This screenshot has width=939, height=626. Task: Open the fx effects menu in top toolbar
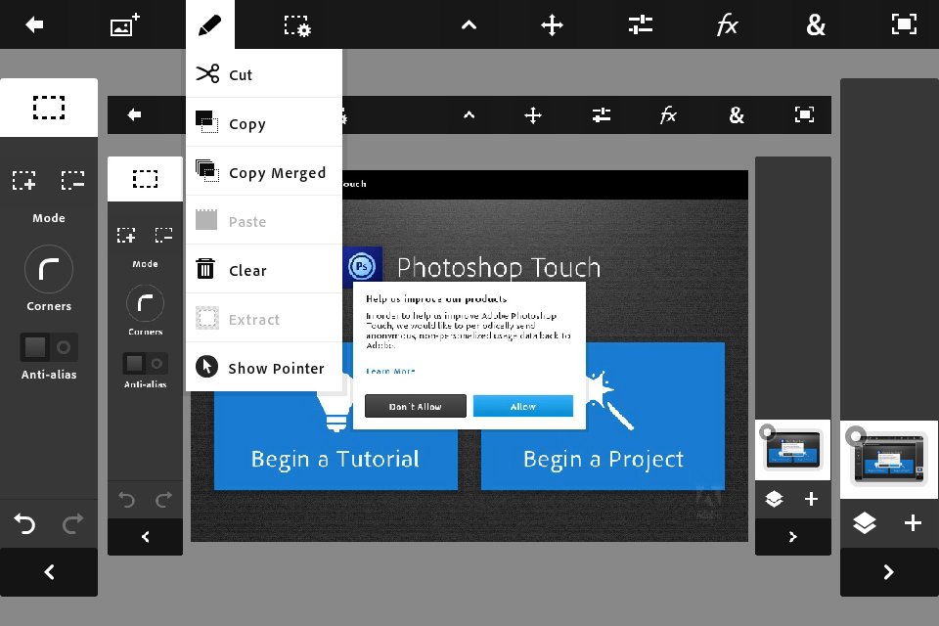727,25
